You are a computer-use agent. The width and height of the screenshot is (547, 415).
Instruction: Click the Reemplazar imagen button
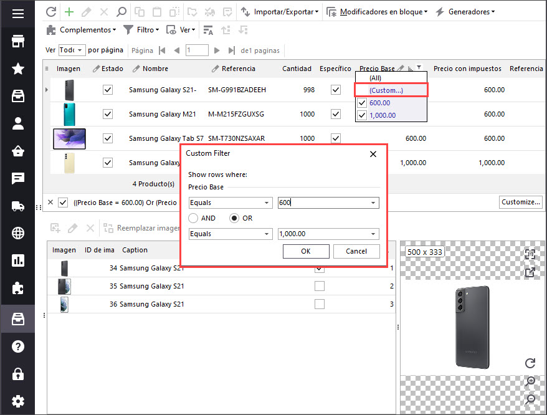141,228
